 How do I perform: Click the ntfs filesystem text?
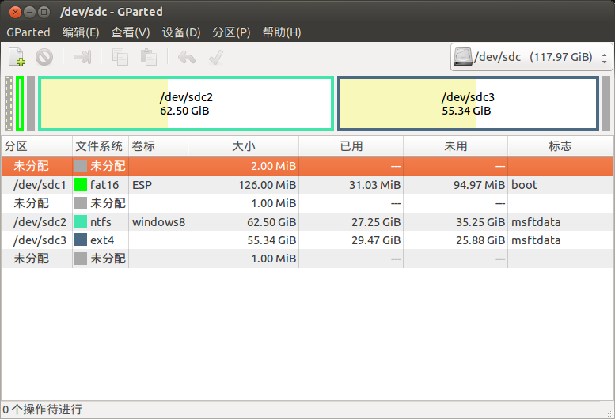(101, 222)
